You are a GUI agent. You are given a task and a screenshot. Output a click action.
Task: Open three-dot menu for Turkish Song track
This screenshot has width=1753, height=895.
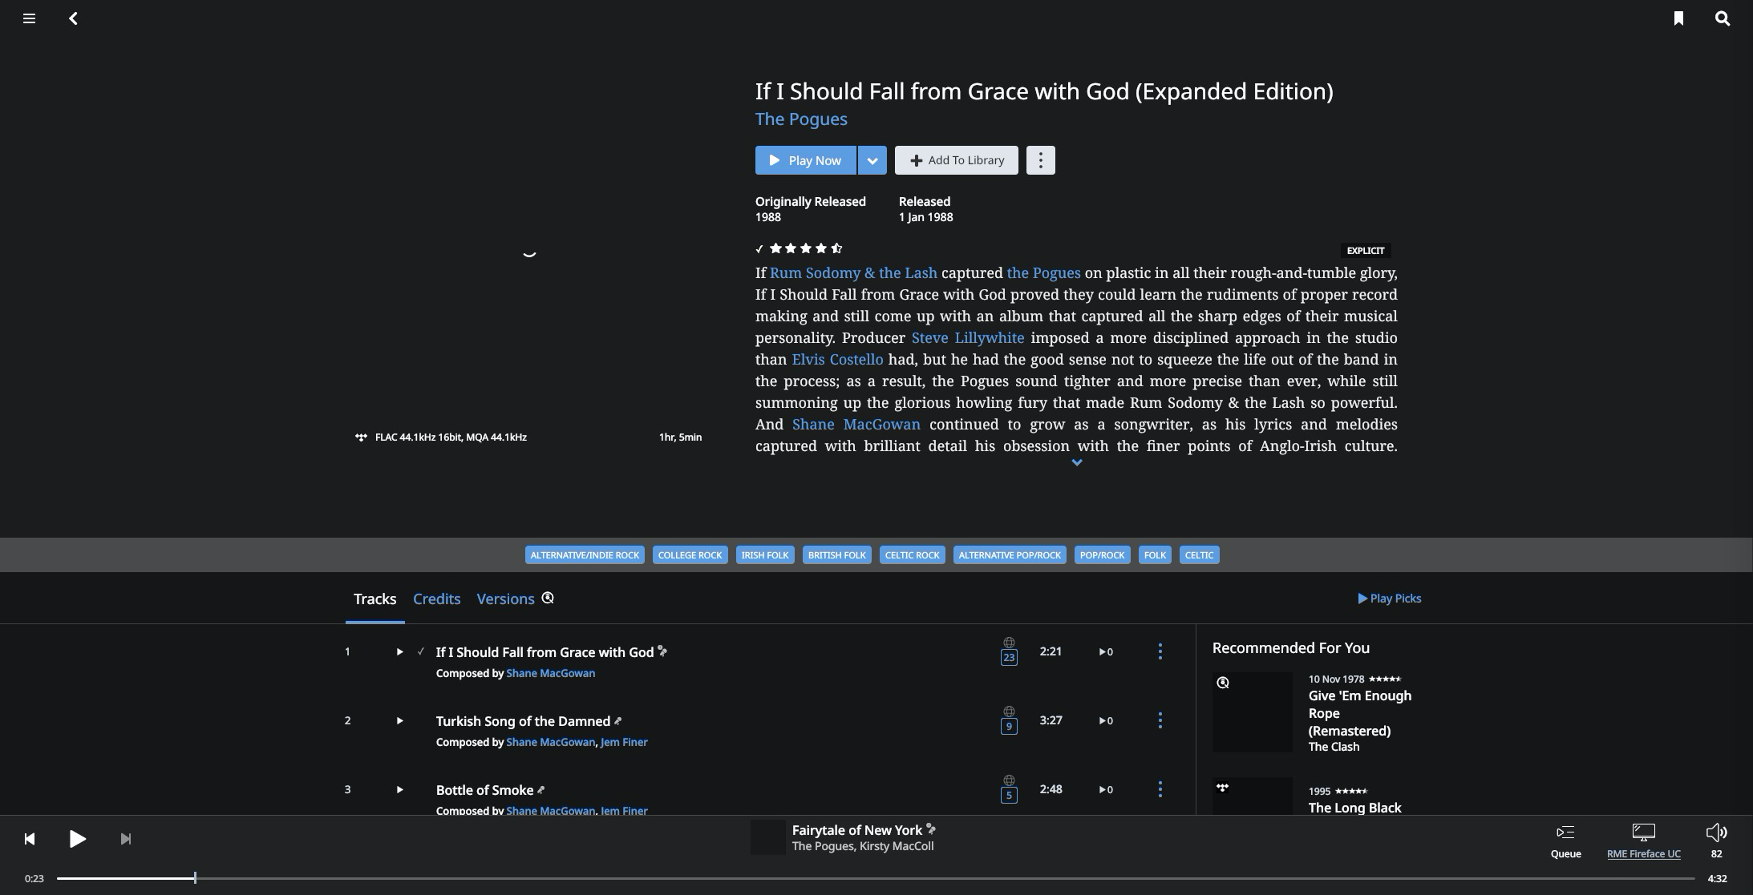[x=1160, y=720]
